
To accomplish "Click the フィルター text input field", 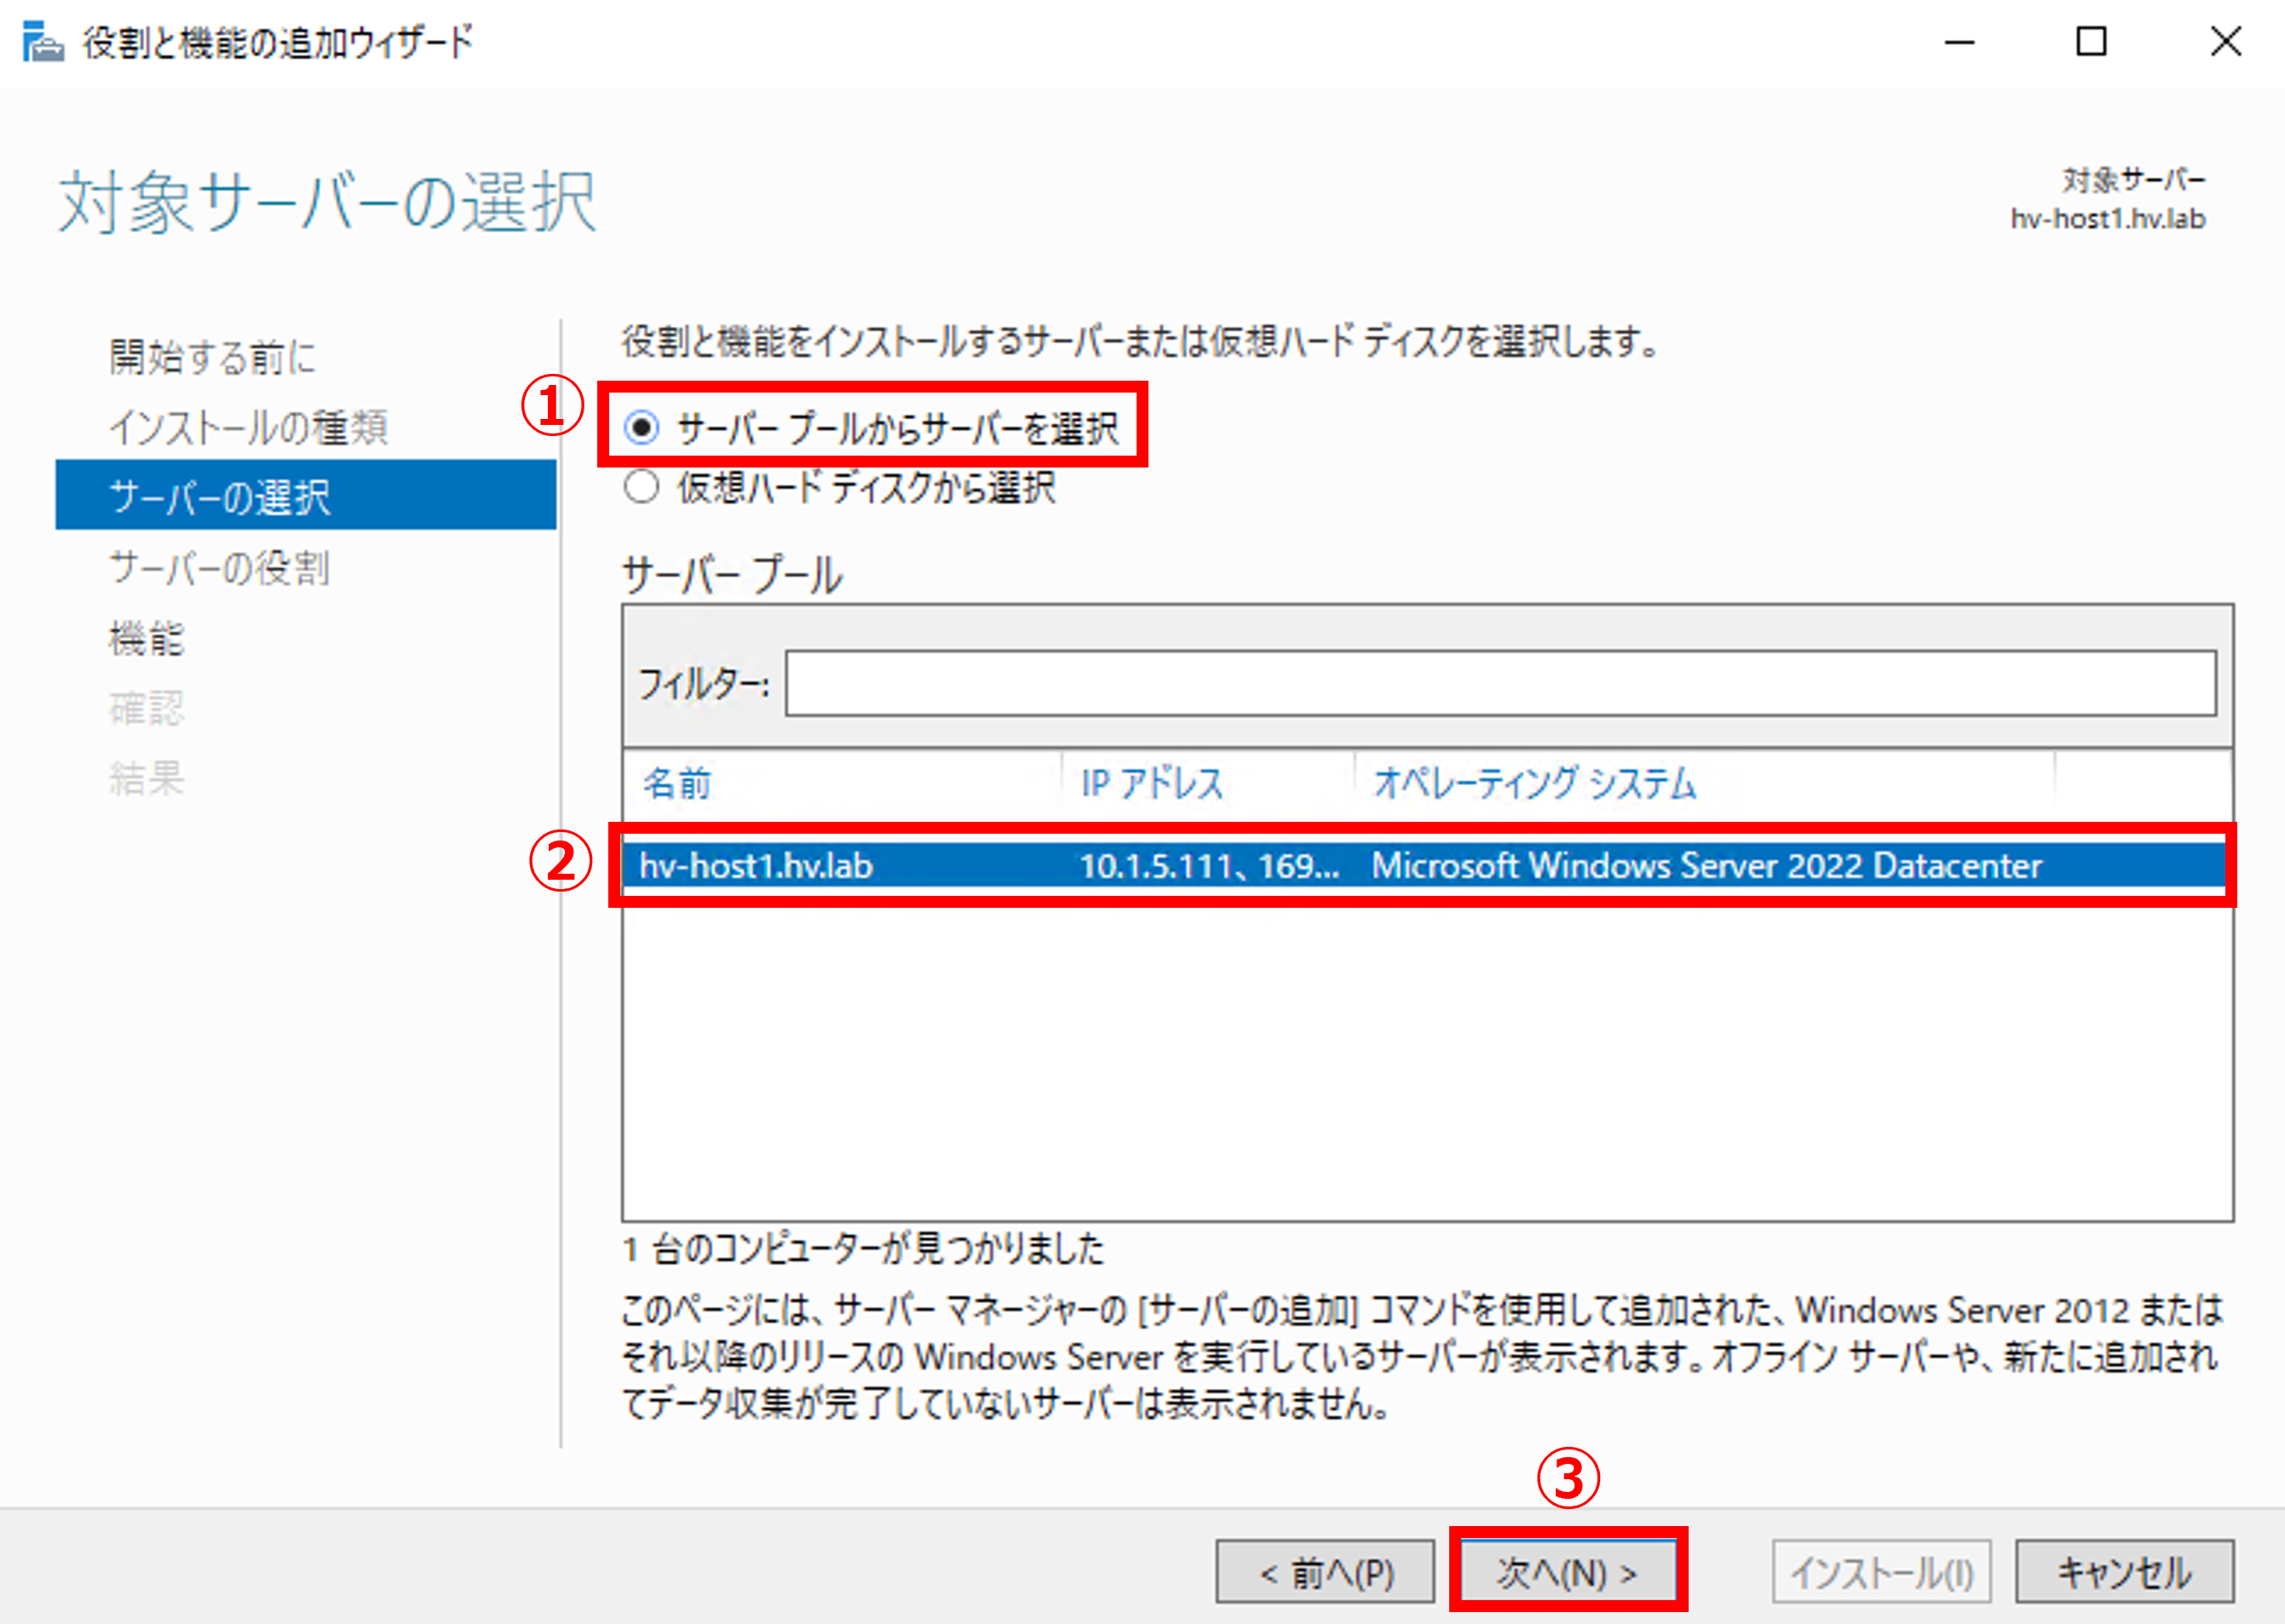I will tap(1499, 684).
